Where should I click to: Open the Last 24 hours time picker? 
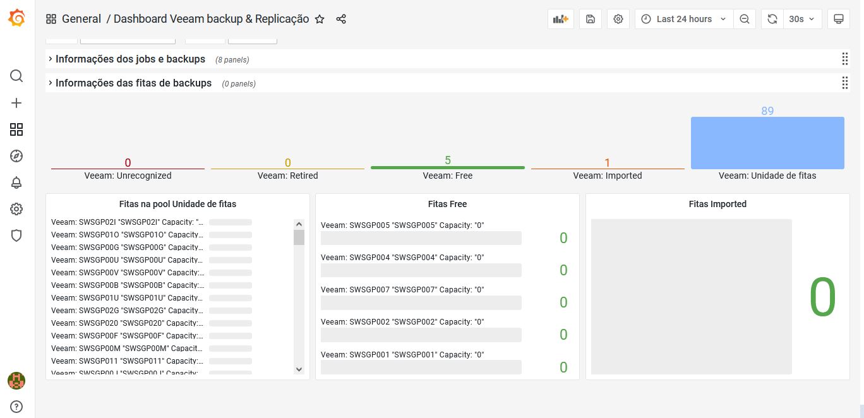[x=684, y=19]
